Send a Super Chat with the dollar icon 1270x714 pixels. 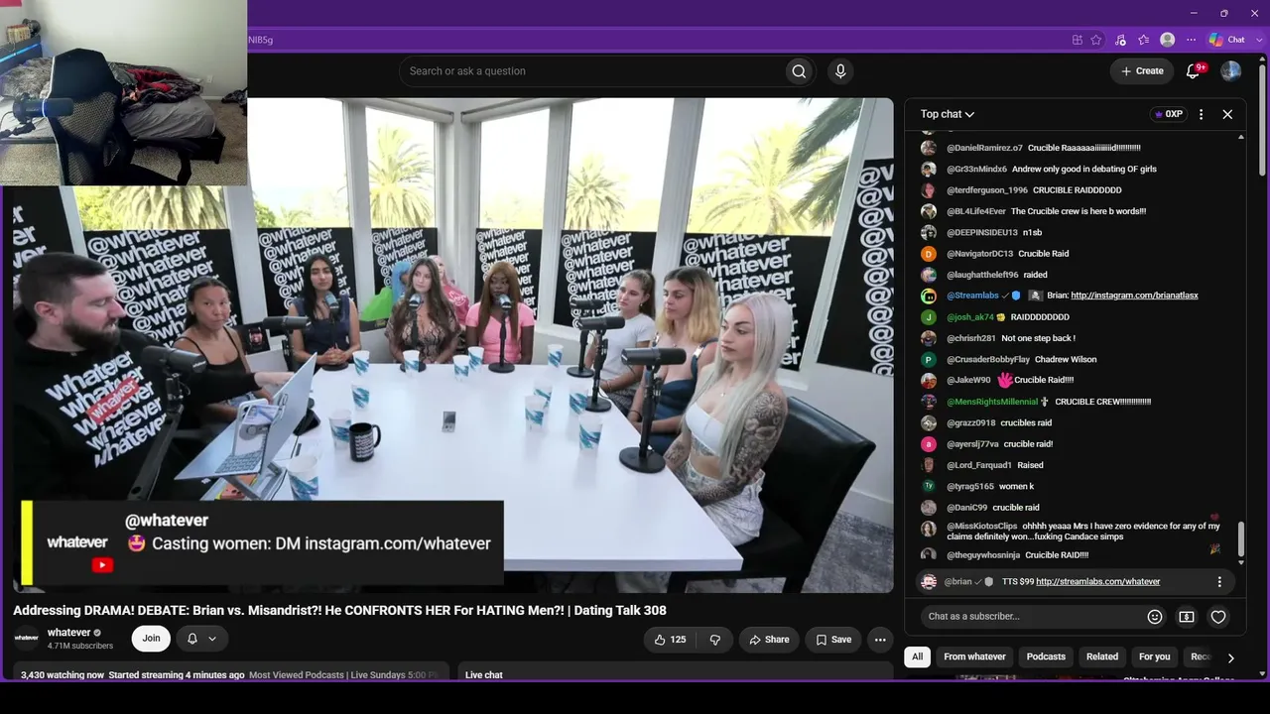point(1186,617)
